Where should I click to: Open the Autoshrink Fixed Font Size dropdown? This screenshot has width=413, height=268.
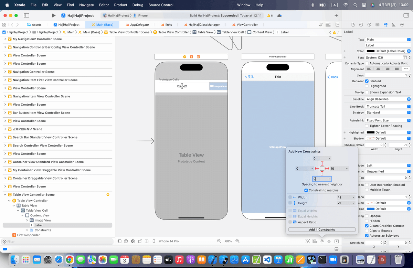[x=388, y=120]
